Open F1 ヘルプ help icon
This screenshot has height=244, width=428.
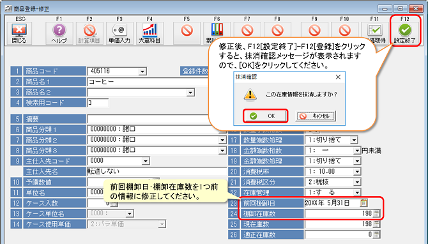59,33
